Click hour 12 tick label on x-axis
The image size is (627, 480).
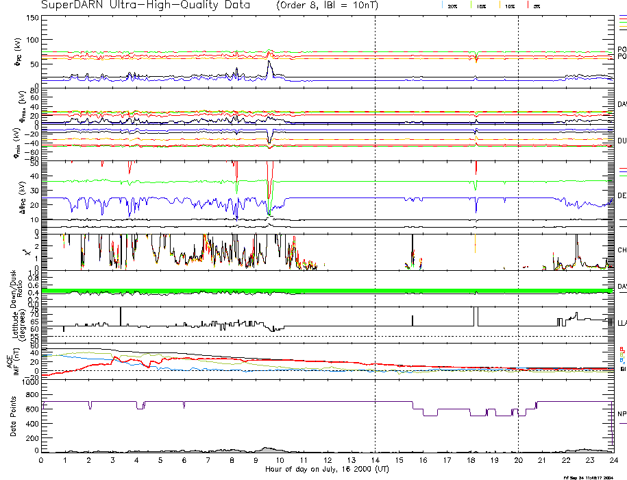pos(328,461)
